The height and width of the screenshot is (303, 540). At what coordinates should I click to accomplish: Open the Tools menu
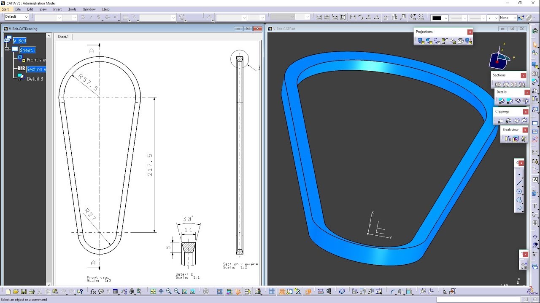[72, 9]
